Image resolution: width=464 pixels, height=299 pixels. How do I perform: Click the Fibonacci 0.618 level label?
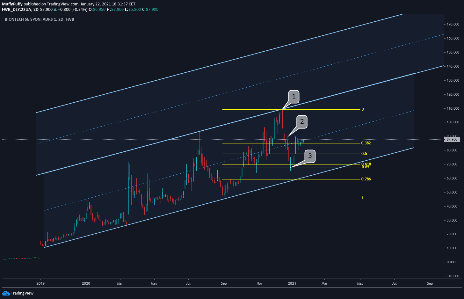point(366,164)
